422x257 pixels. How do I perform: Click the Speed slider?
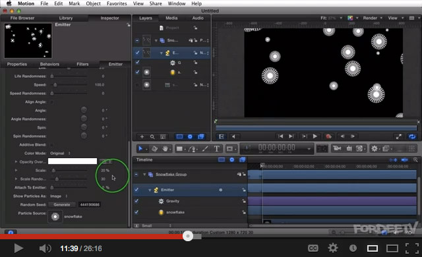click(69, 85)
